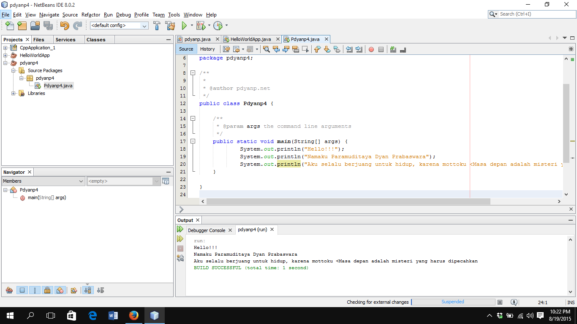Click the Source view button
Viewport: 577px width, 324px height.
pos(186,49)
